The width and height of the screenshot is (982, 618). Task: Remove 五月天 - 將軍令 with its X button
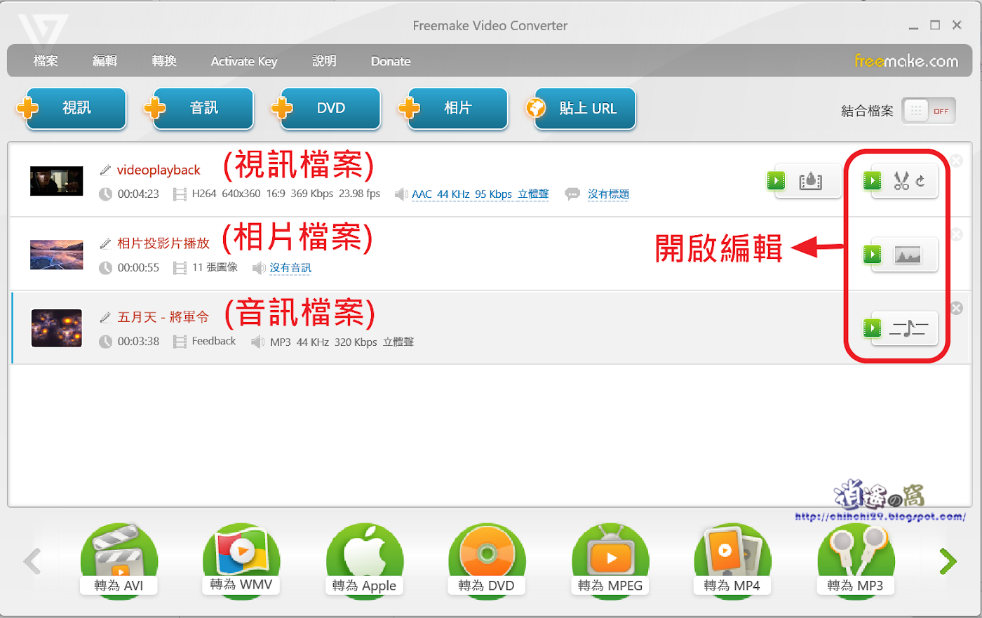tap(957, 308)
